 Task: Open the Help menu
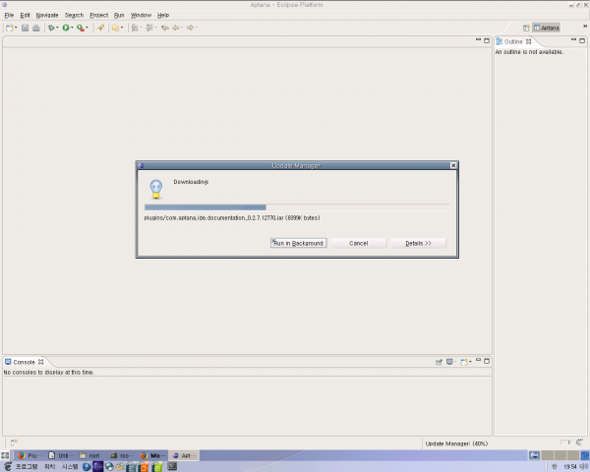click(x=163, y=16)
